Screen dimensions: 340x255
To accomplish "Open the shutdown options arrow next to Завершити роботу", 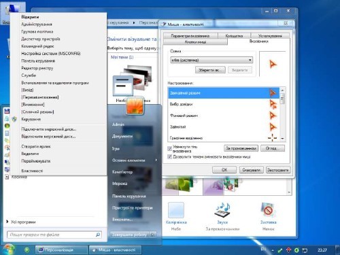I will 153,235.
